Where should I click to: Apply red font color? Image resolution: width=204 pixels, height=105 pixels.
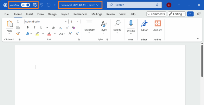click(49, 34)
